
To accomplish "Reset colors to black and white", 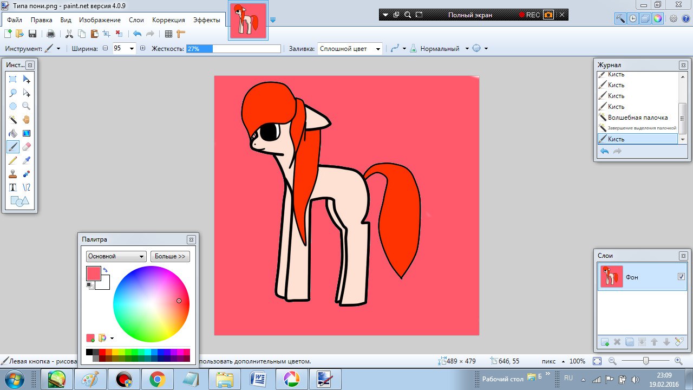I will (x=89, y=285).
